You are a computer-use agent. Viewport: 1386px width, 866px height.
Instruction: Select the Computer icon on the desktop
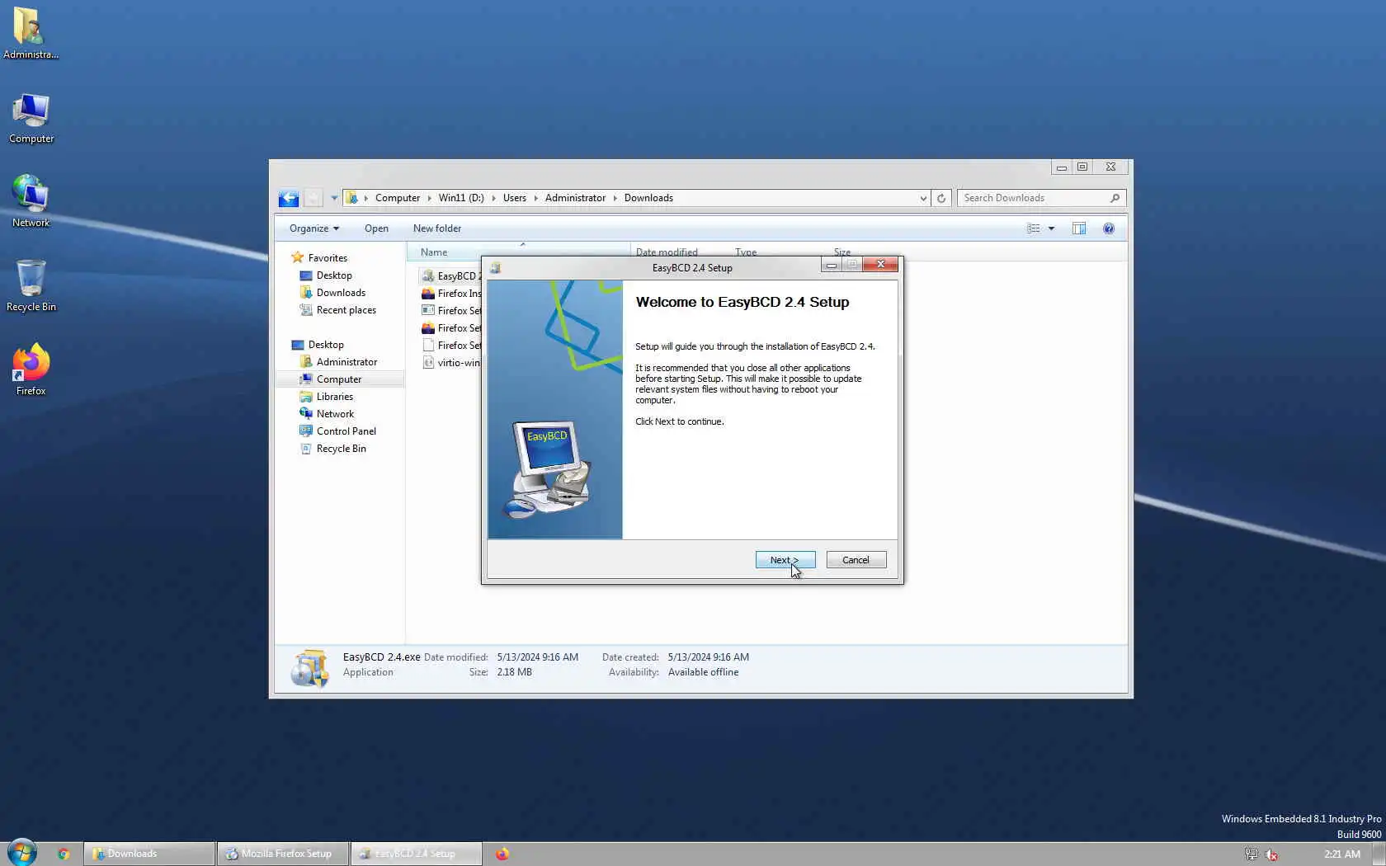[31, 118]
